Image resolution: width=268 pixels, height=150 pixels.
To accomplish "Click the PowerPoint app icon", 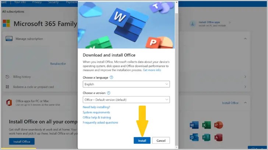I will (x=219, y=125).
